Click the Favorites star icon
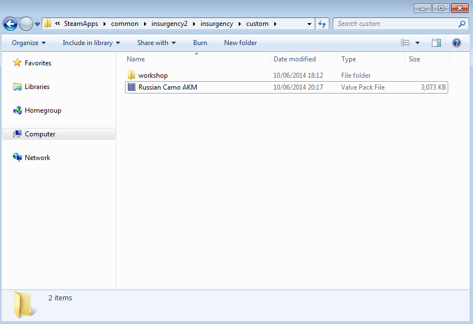 (x=17, y=63)
